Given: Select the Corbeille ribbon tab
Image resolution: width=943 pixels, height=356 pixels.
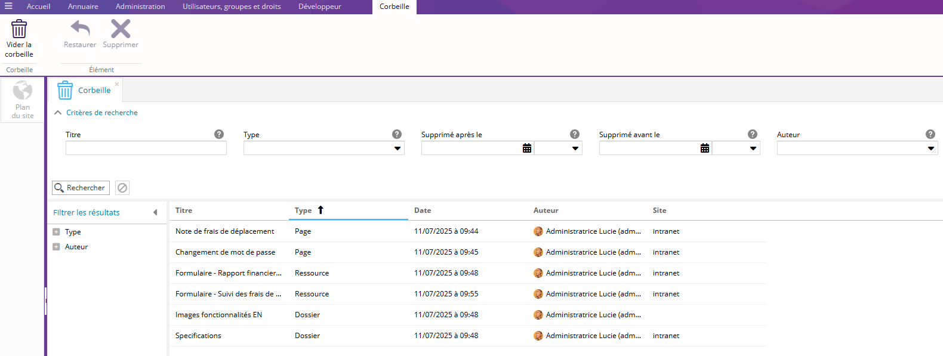Looking at the screenshot, I should [x=395, y=7].
